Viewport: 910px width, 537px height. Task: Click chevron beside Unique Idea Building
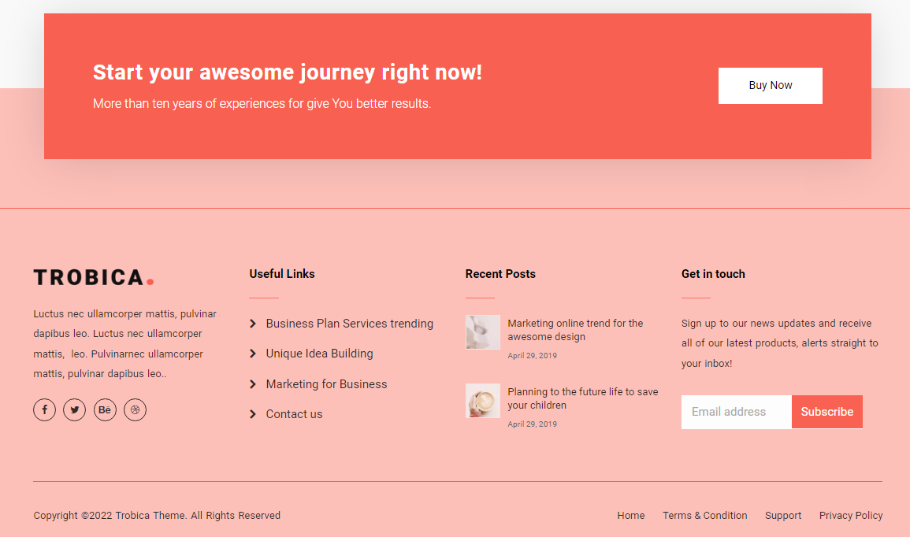click(253, 354)
